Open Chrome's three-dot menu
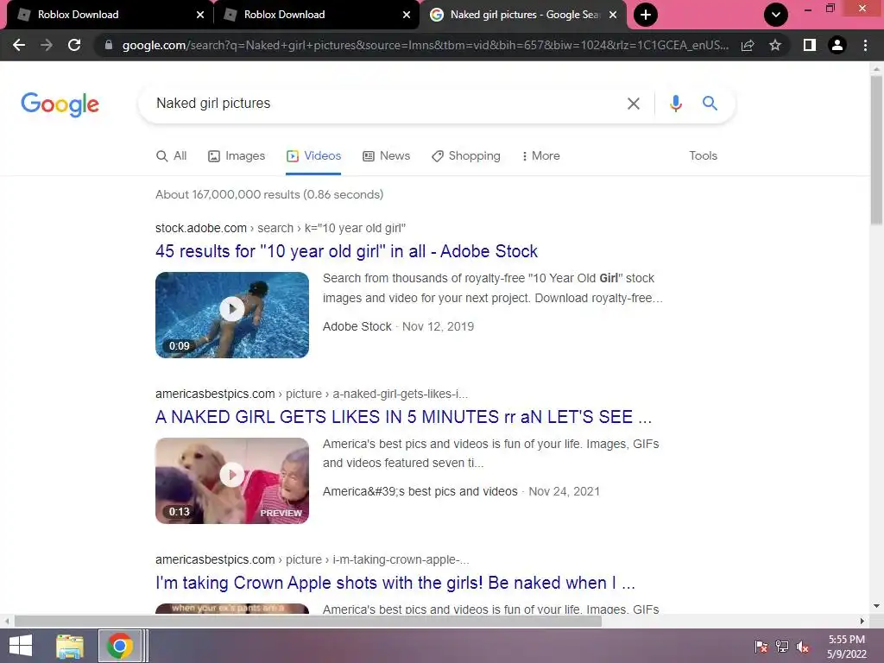 [865, 45]
